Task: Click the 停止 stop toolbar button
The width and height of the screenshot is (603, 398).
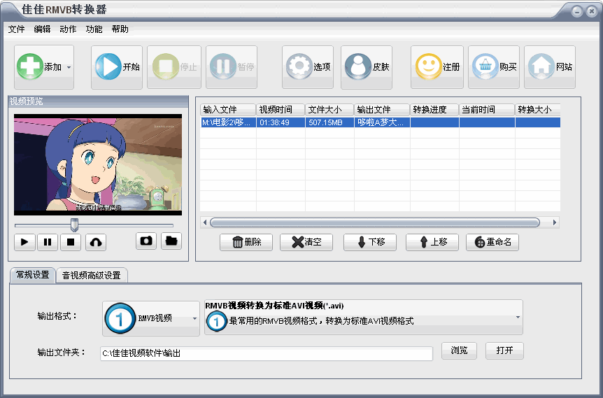Action: pyautogui.click(x=174, y=67)
